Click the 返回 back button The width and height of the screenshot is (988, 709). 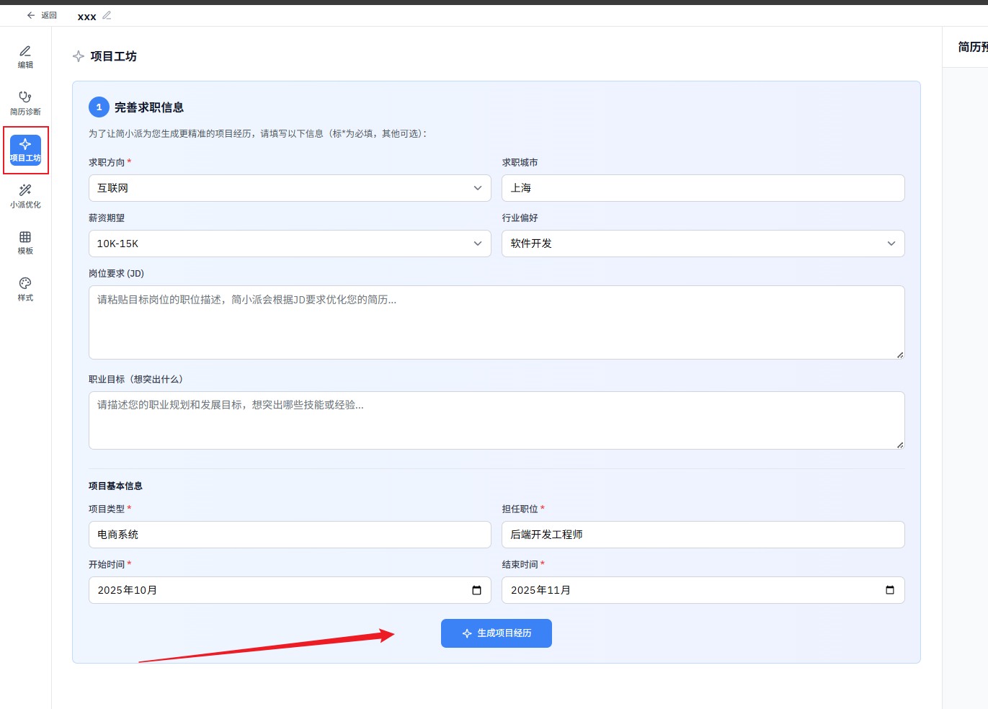tap(42, 15)
